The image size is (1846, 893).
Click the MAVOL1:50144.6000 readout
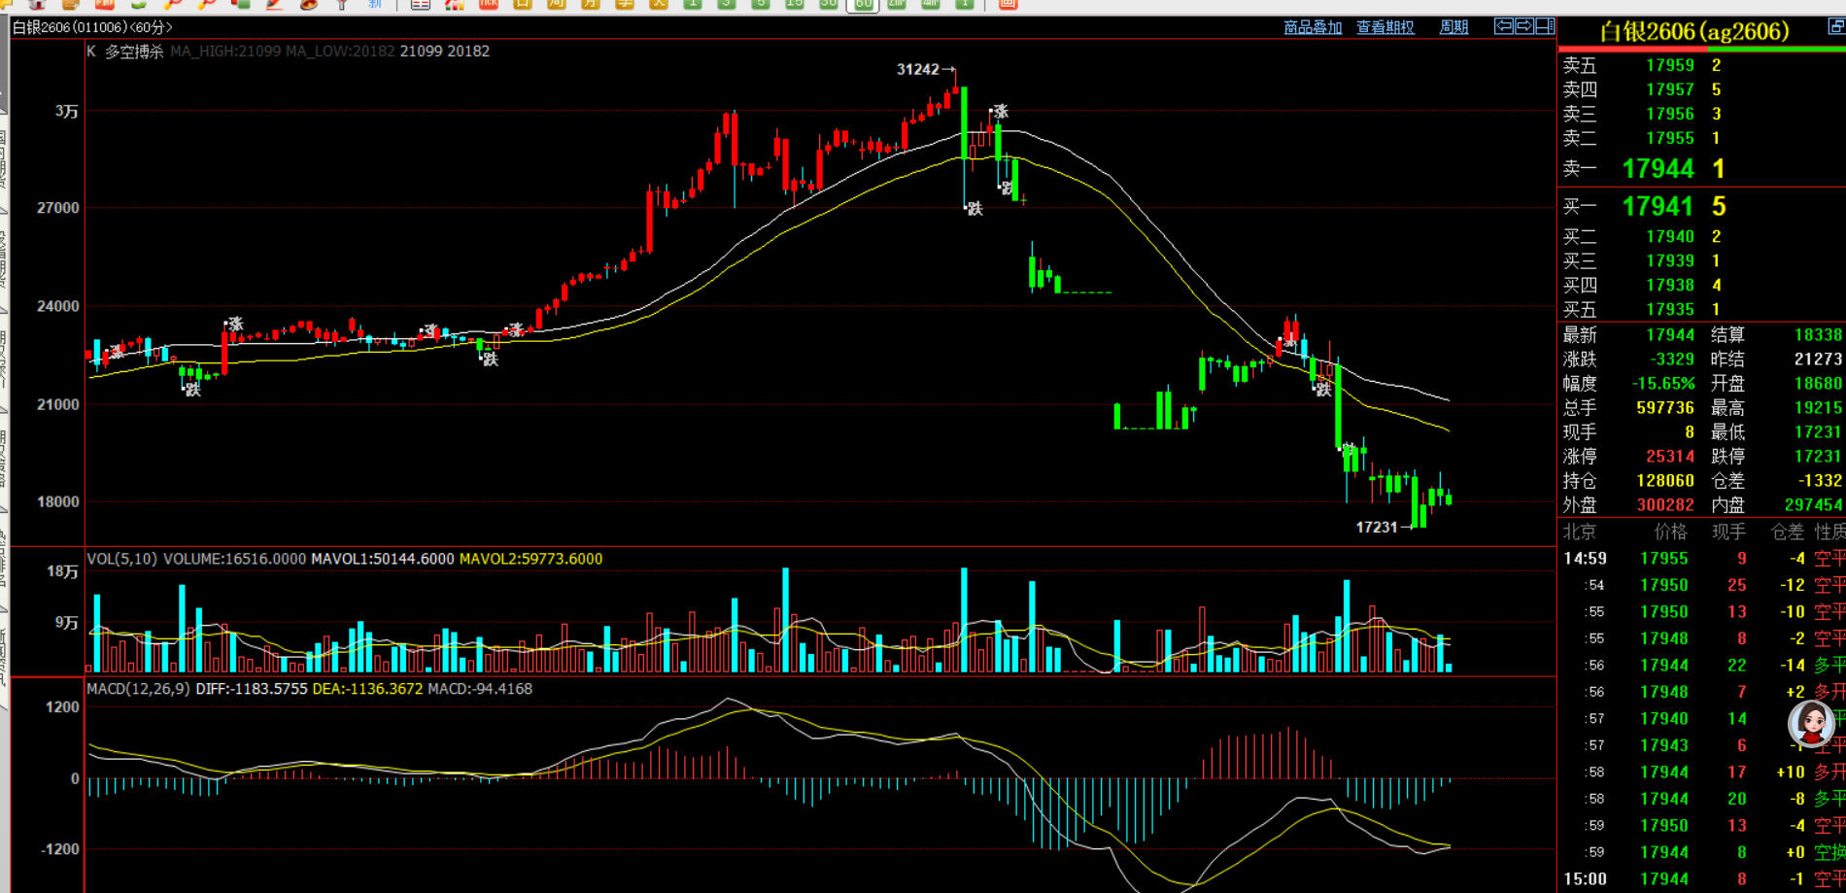[383, 559]
